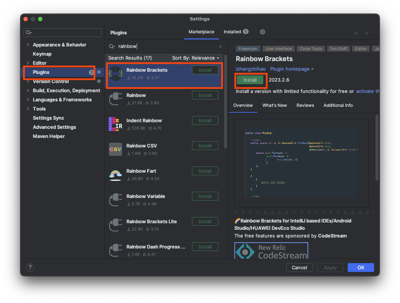
Task: Click the Rainbow Brackets Lite plug icon
Action: tap(116, 225)
